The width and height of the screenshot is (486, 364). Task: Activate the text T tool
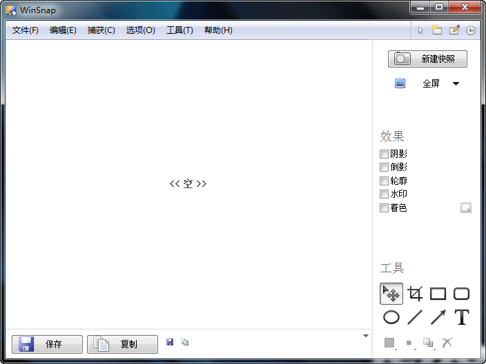tap(461, 318)
